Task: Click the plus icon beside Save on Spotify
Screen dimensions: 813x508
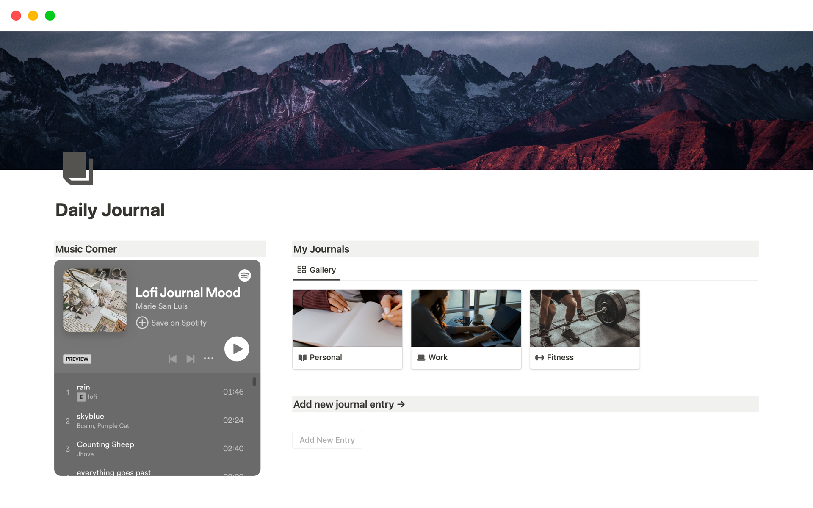Action: [x=142, y=323]
